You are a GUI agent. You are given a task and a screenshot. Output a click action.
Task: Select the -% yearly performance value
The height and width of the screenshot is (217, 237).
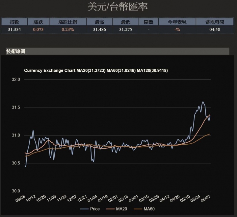(x=177, y=30)
